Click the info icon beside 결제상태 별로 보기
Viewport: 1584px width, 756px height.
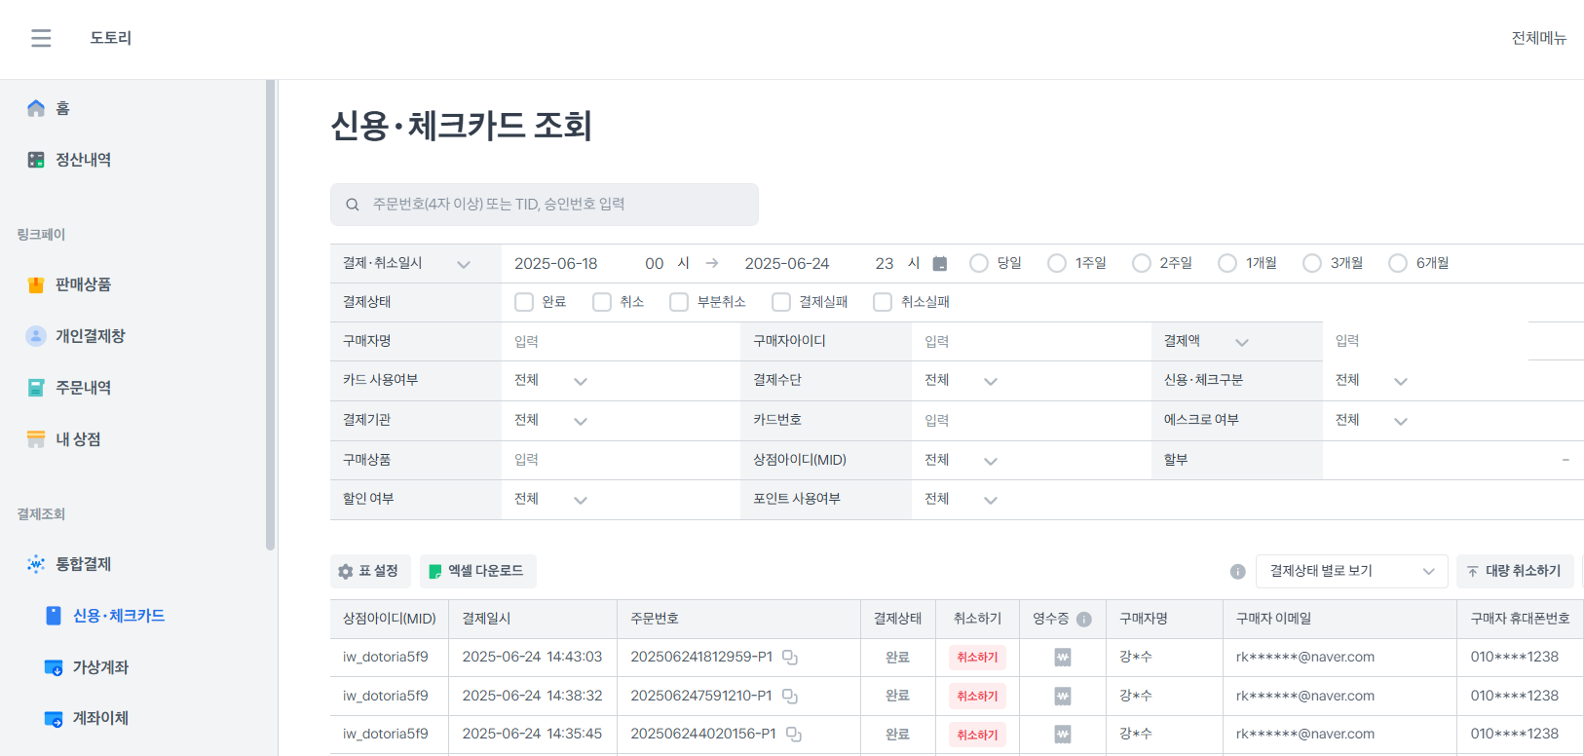(x=1237, y=572)
